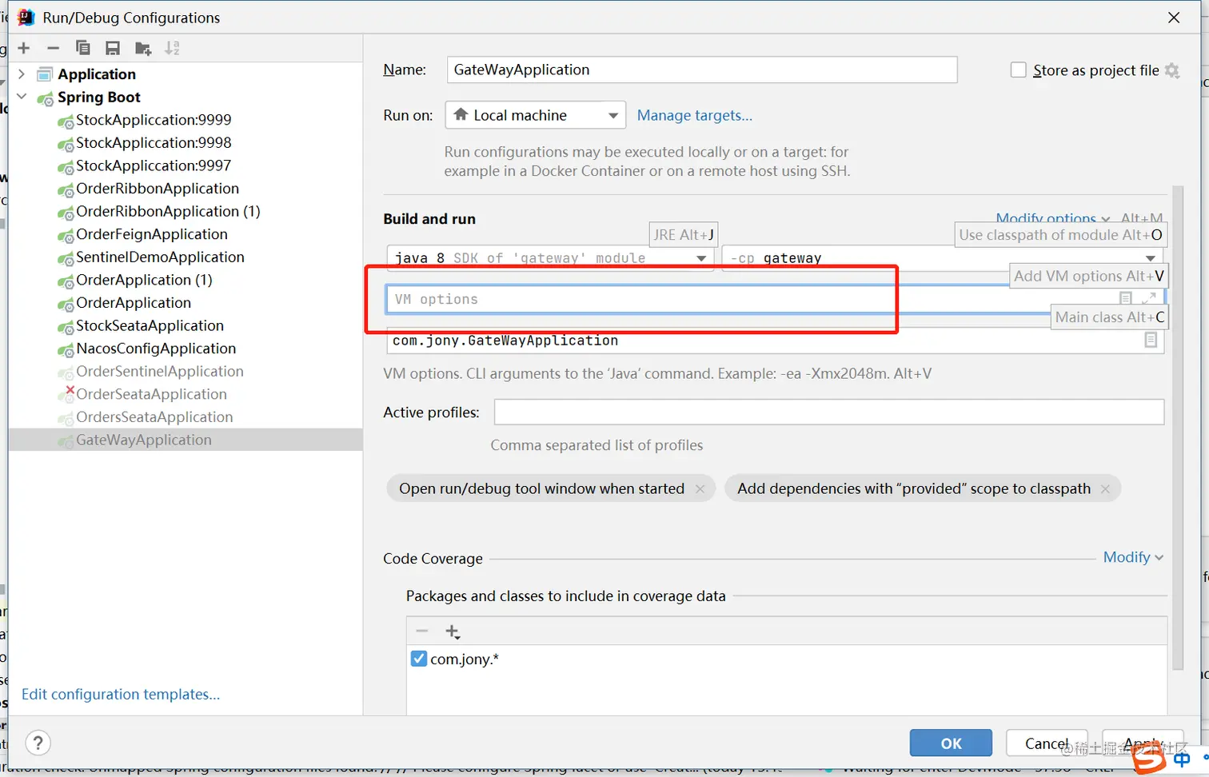Remove the selected configuration with minus icon
Screen dimensions: 1209x777
53,48
